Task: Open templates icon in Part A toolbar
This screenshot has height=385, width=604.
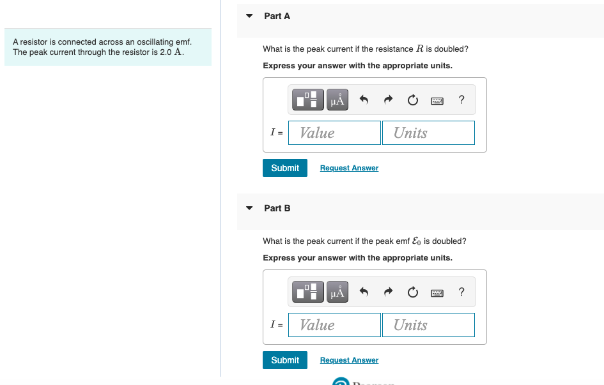Action: point(308,100)
